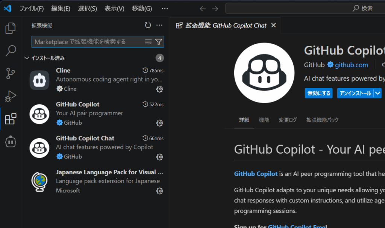Switch to the 変更ログ tab
Viewport: 385px width, 228px height.
(288, 120)
